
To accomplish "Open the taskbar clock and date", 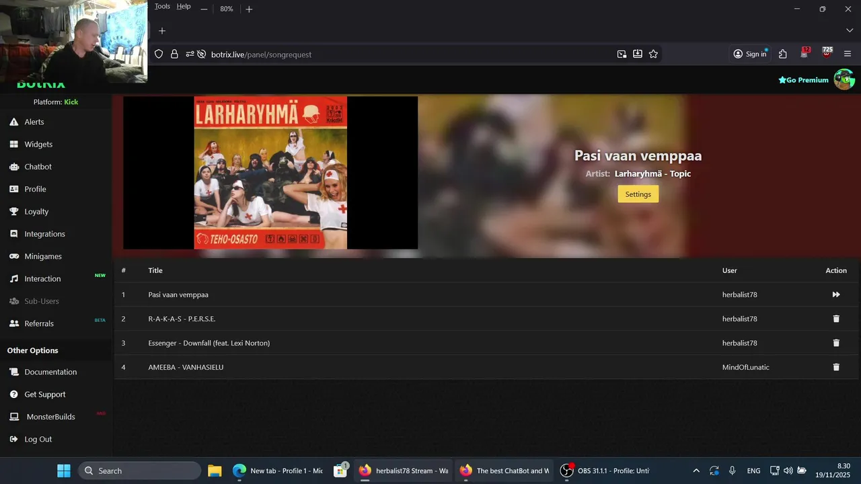I will 834,471.
